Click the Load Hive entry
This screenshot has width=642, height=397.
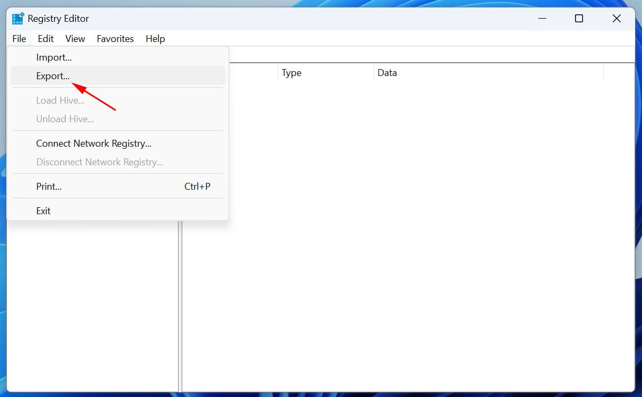(x=60, y=100)
